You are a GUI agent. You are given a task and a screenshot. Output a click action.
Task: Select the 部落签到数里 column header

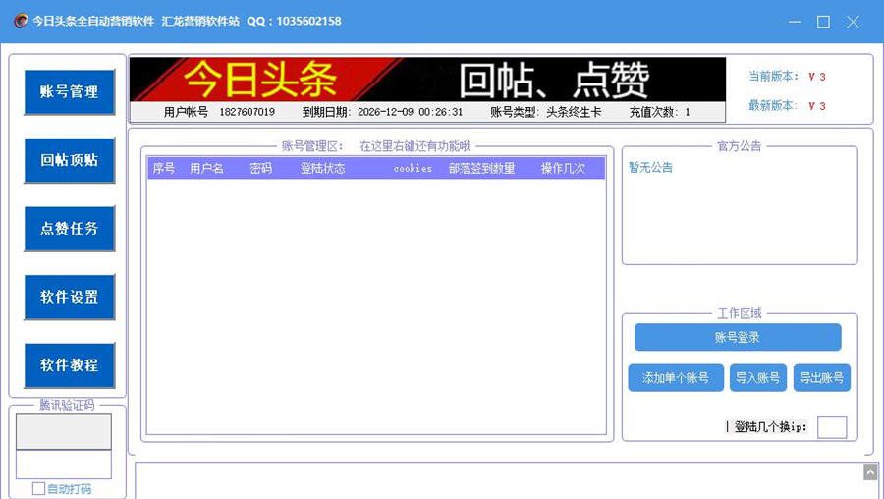point(481,169)
